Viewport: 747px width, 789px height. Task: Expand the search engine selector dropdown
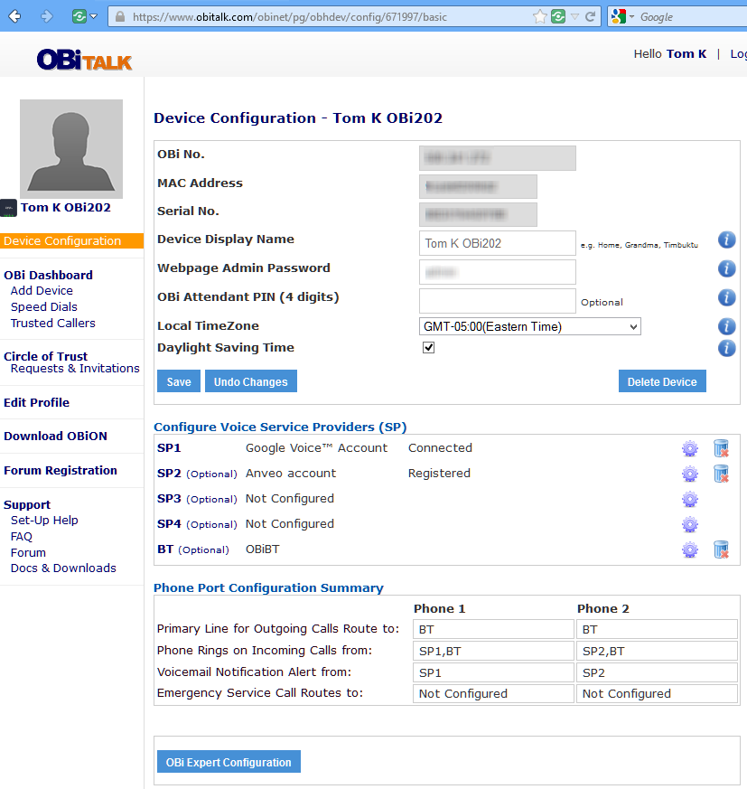point(631,17)
